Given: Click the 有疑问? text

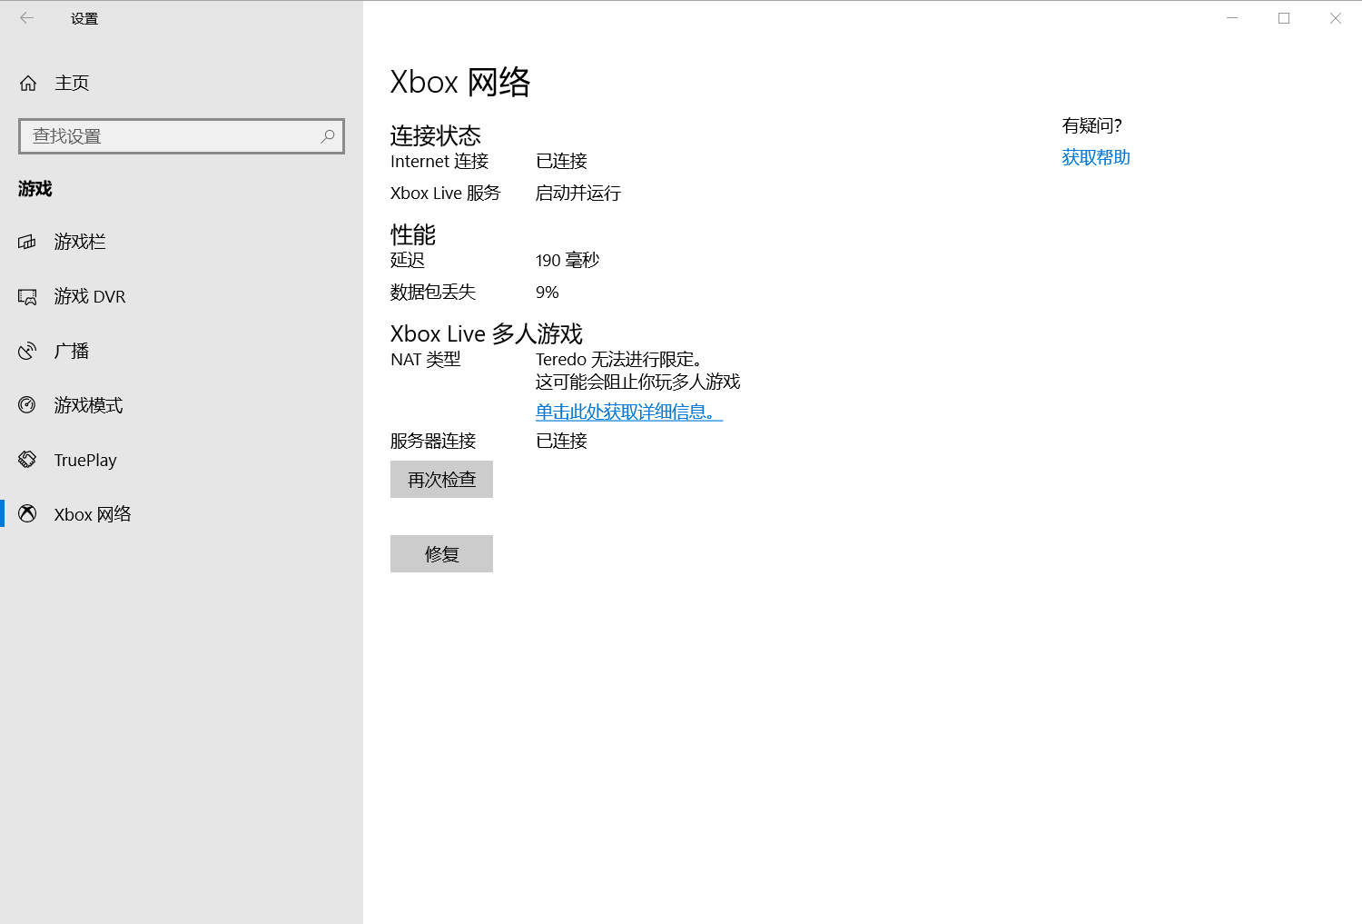Looking at the screenshot, I should pyautogui.click(x=1092, y=125).
